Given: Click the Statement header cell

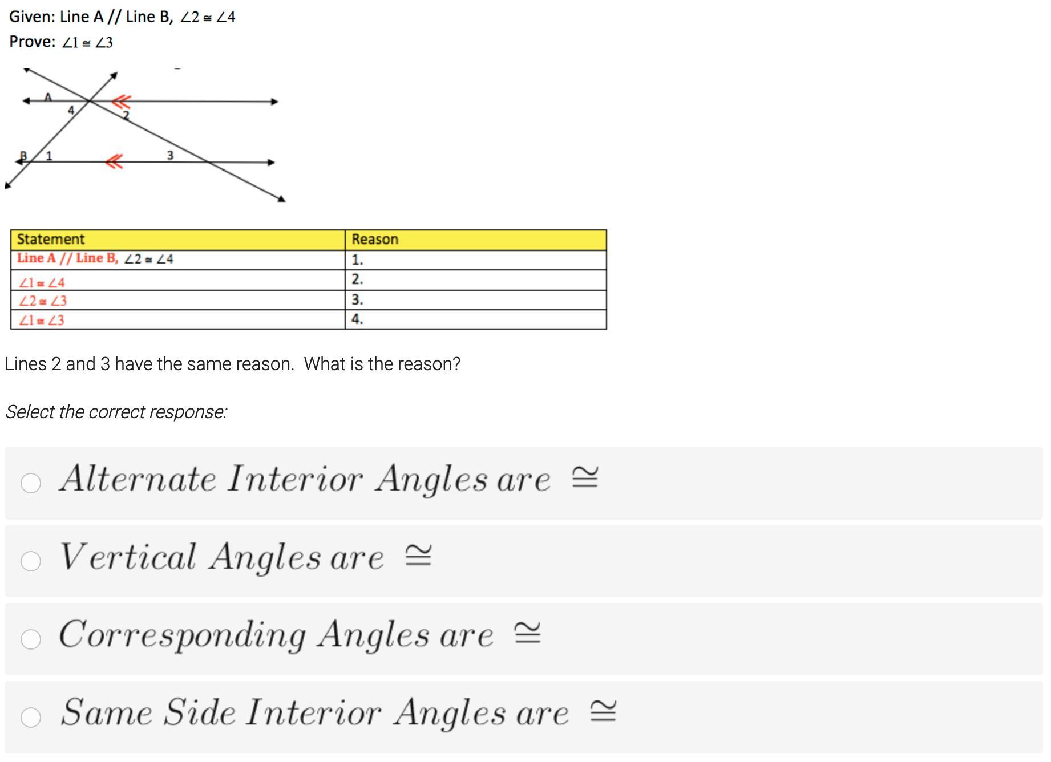Looking at the screenshot, I should point(177,240).
